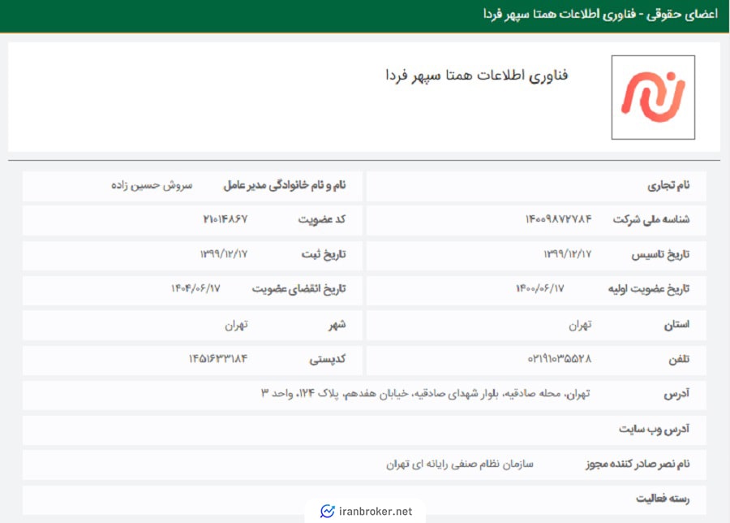Click the آدرس label
This screenshot has height=523, width=730.
(x=677, y=395)
